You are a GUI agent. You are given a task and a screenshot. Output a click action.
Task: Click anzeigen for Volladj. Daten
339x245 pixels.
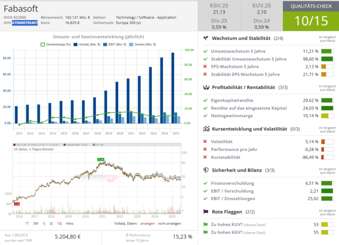click(148, 223)
